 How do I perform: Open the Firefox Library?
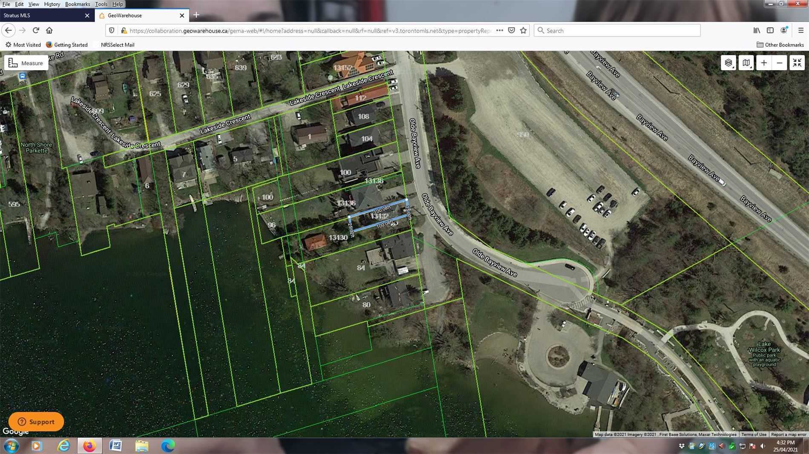click(x=757, y=30)
